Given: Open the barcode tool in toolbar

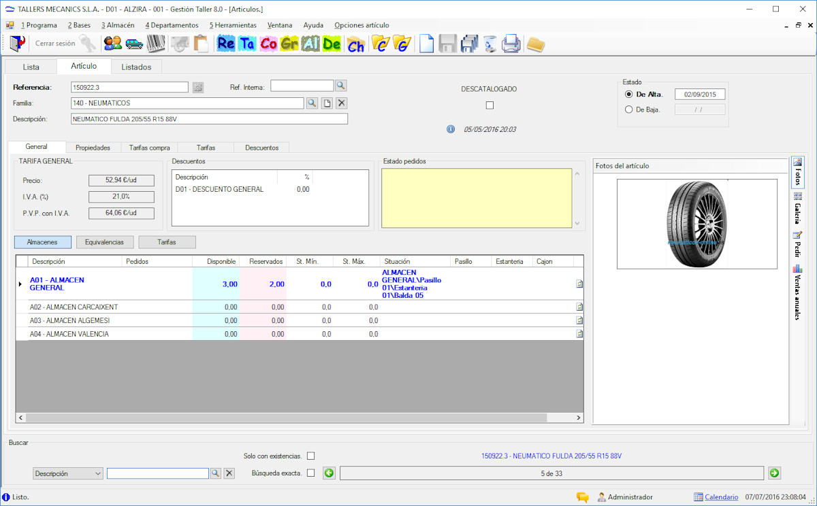Looking at the screenshot, I should pos(156,44).
